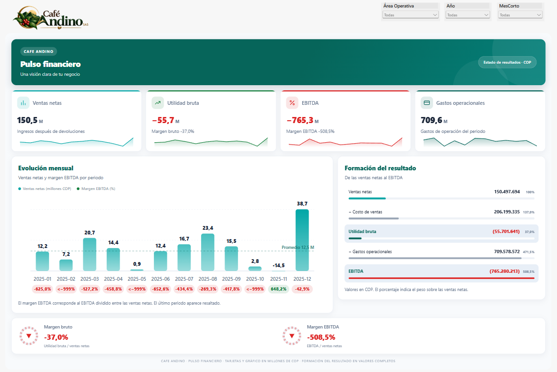Click the Evolución mensual heading
The height and width of the screenshot is (372, 557).
coord(45,168)
